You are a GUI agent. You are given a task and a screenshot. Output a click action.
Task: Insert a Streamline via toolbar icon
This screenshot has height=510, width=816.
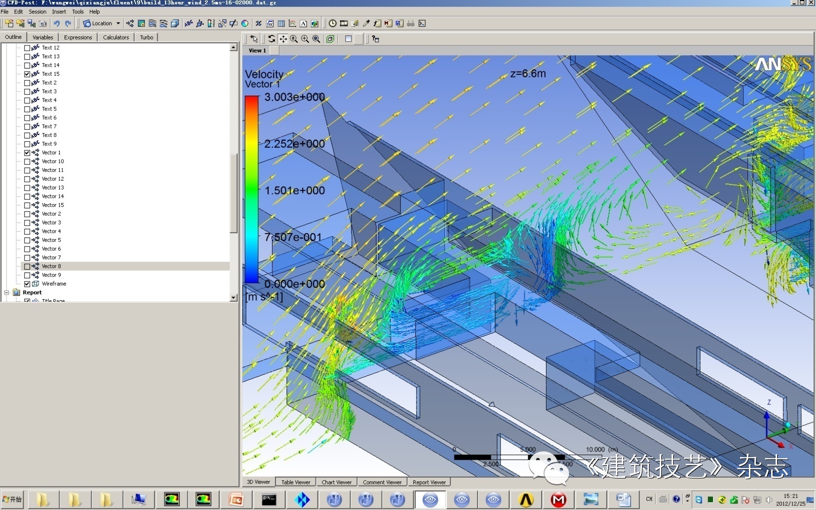pyautogui.click(x=152, y=23)
